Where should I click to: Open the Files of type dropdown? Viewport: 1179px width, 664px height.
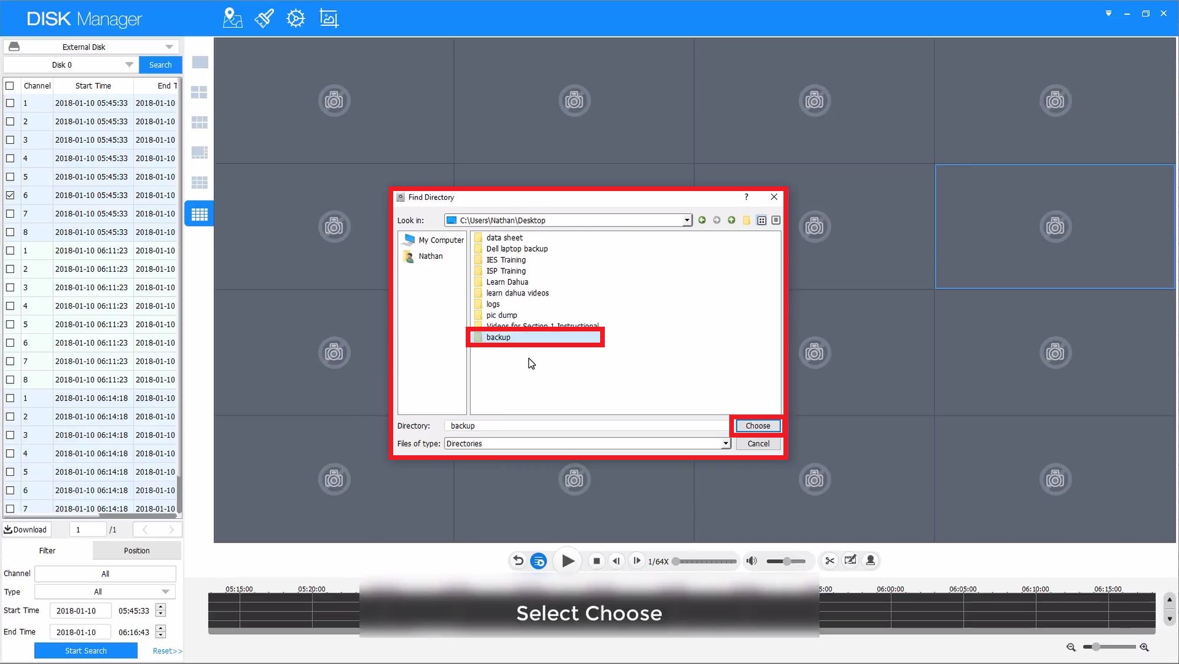725,443
